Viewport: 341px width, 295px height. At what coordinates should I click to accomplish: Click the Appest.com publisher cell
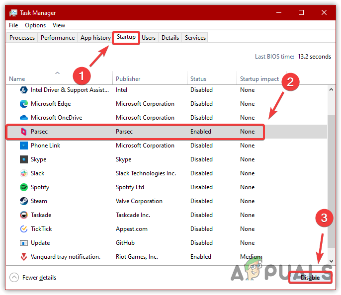(x=132, y=229)
